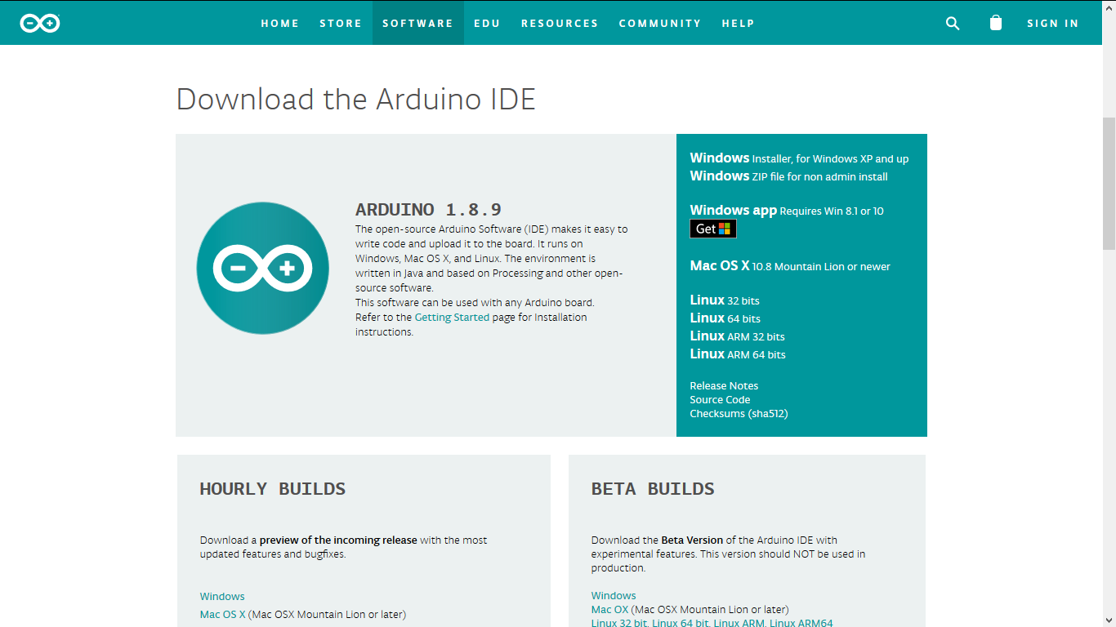
Task: Download the beta build for Linux 32 bit
Action: 620,623
